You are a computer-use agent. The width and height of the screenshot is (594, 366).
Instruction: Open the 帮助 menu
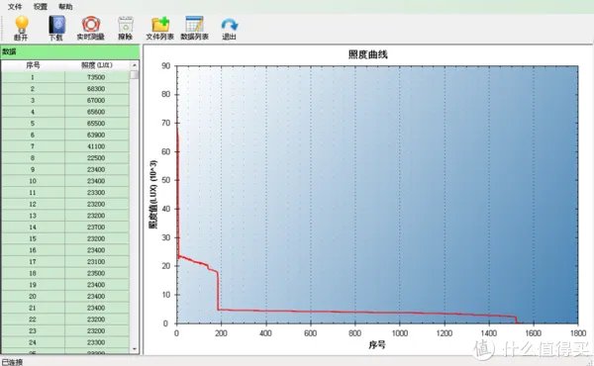coord(65,7)
